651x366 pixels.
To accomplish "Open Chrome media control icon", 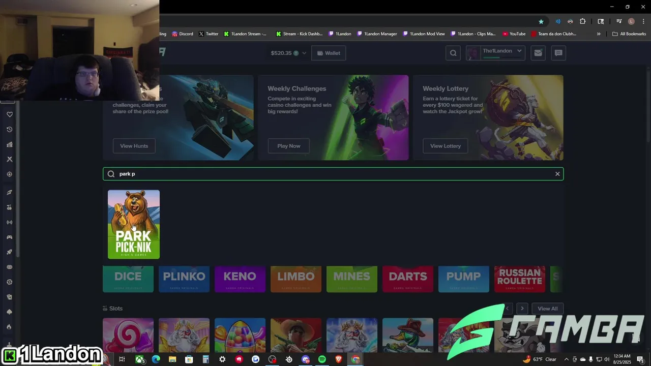I will 619,21.
